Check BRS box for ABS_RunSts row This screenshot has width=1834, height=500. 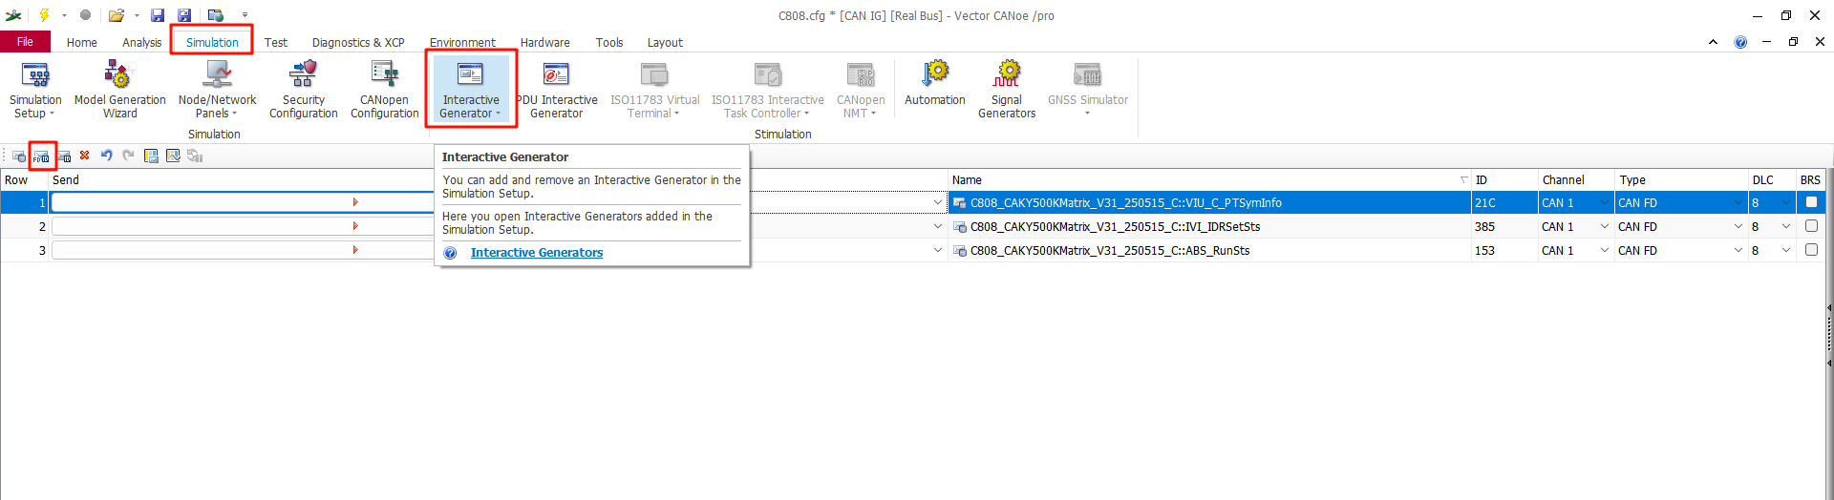click(1810, 250)
